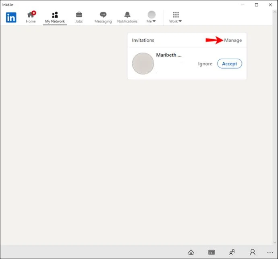
Task: Select the My Network tab
Action: pos(55,18)
